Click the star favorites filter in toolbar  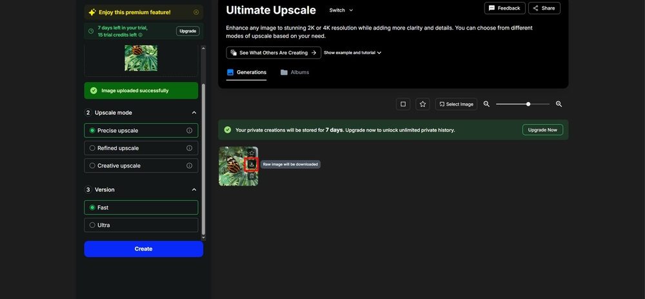point(422,104)
